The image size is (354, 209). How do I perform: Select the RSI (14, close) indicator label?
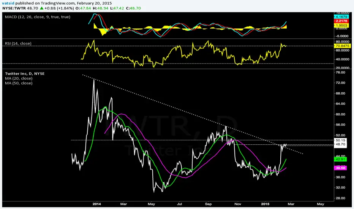(18, 43)
